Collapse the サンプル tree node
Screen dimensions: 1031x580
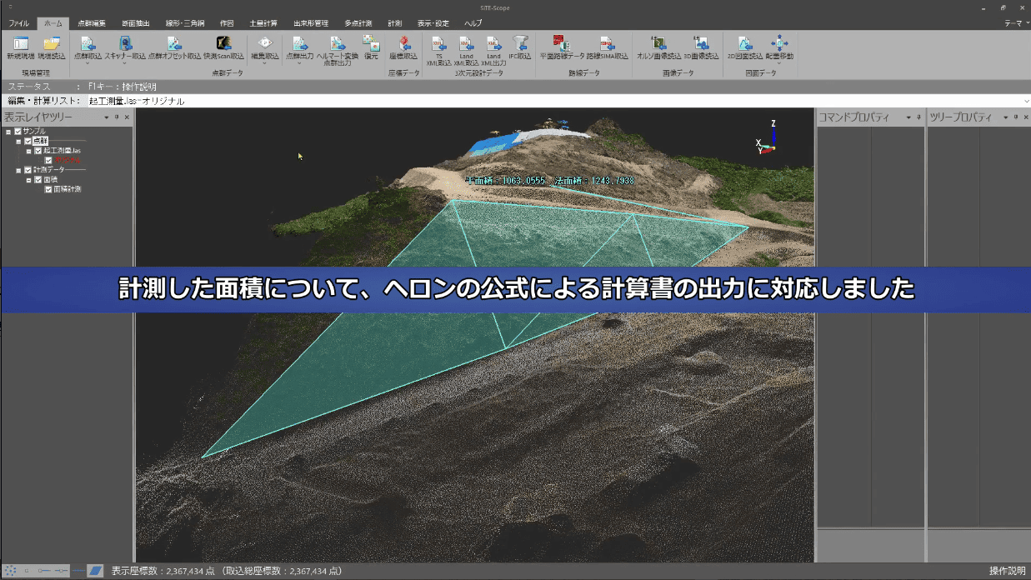click(8, 132)
